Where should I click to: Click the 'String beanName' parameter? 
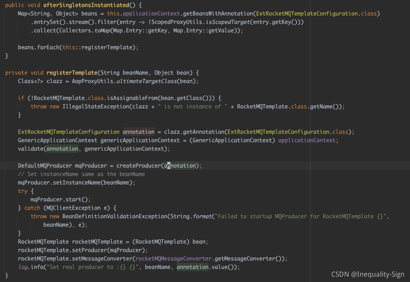point(124,73)
